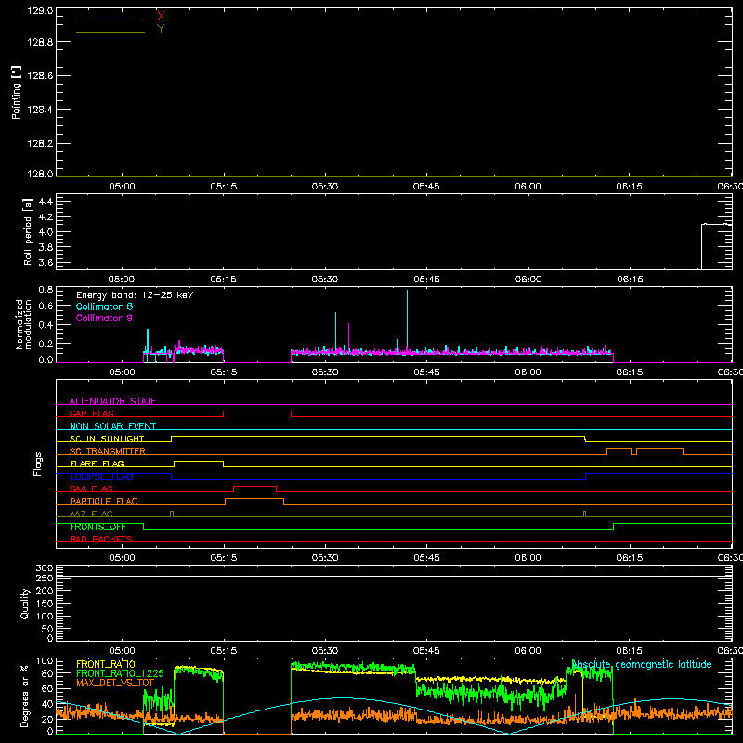Select 'Absolute geomagnetic latitude' legend text
The image size is (743, 743).
click(642, 664)
